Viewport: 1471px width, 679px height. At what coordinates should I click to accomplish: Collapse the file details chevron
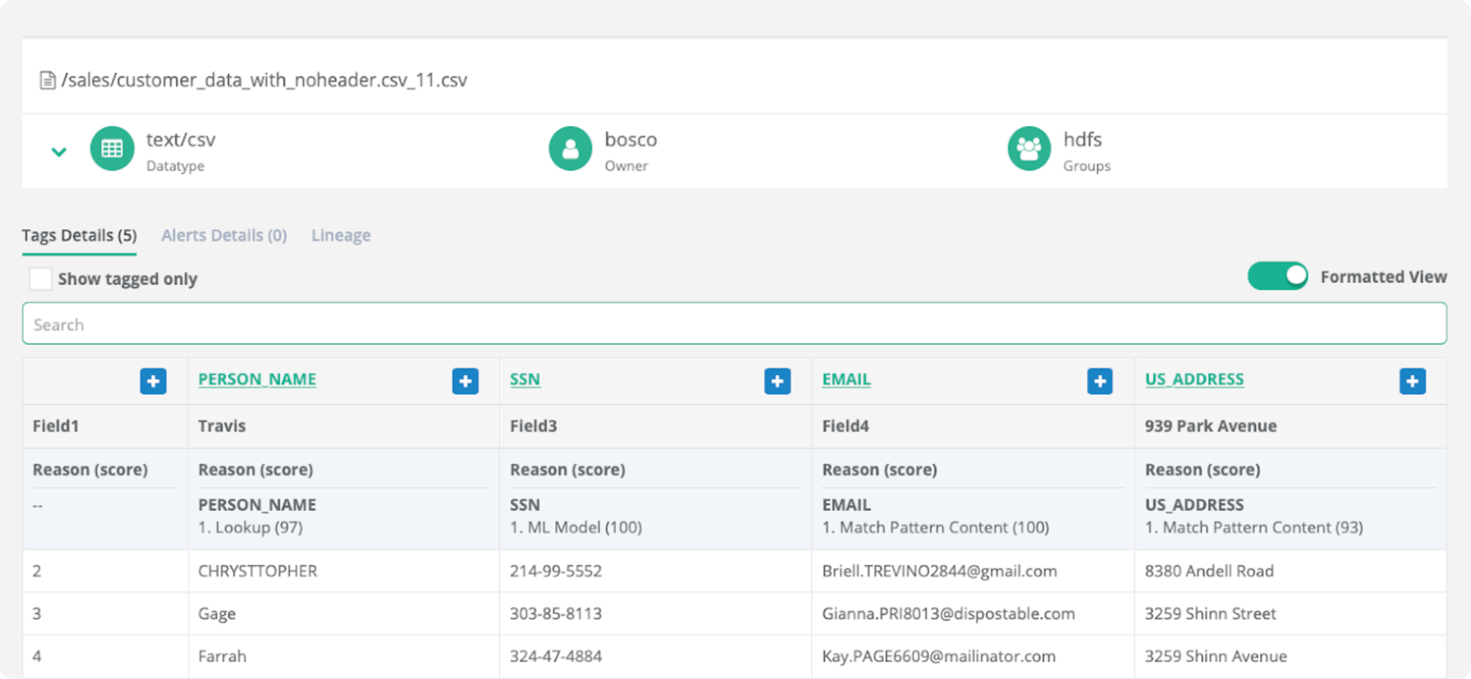(x=58, y=152)
